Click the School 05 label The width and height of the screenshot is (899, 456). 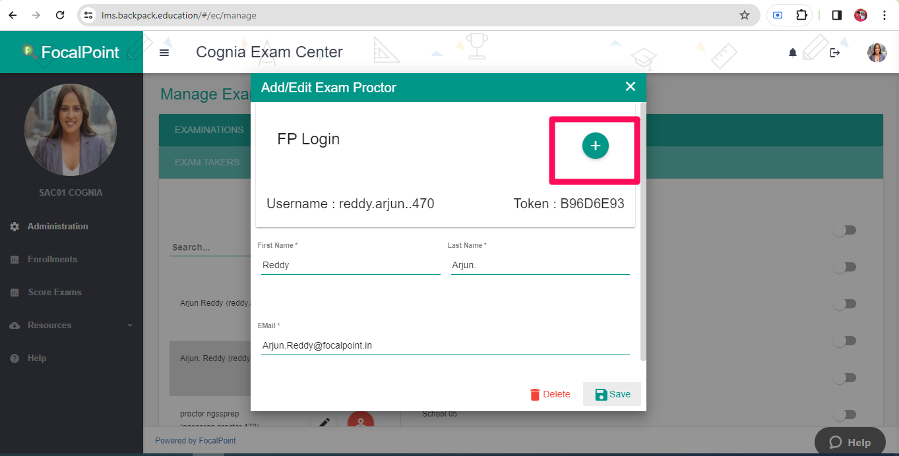439,414
